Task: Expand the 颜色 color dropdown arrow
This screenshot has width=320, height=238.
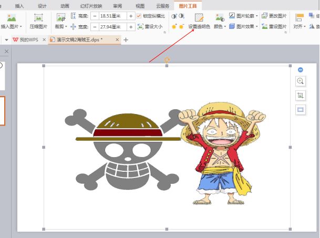Action: pyautogui.click(x=225, y=27)
